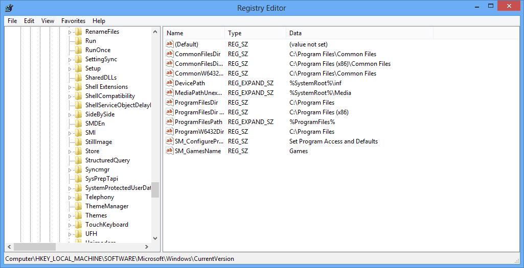Click icon of value with data C:\Program Files (x86)
Image resolution: width=524 pixels, height=268 pixels.
170,112
